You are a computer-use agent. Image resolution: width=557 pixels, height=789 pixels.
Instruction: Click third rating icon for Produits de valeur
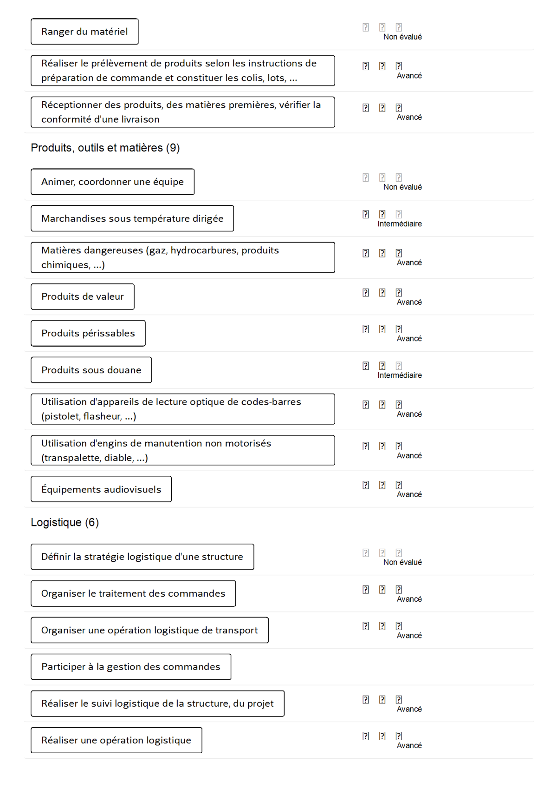tap(399, 293)
